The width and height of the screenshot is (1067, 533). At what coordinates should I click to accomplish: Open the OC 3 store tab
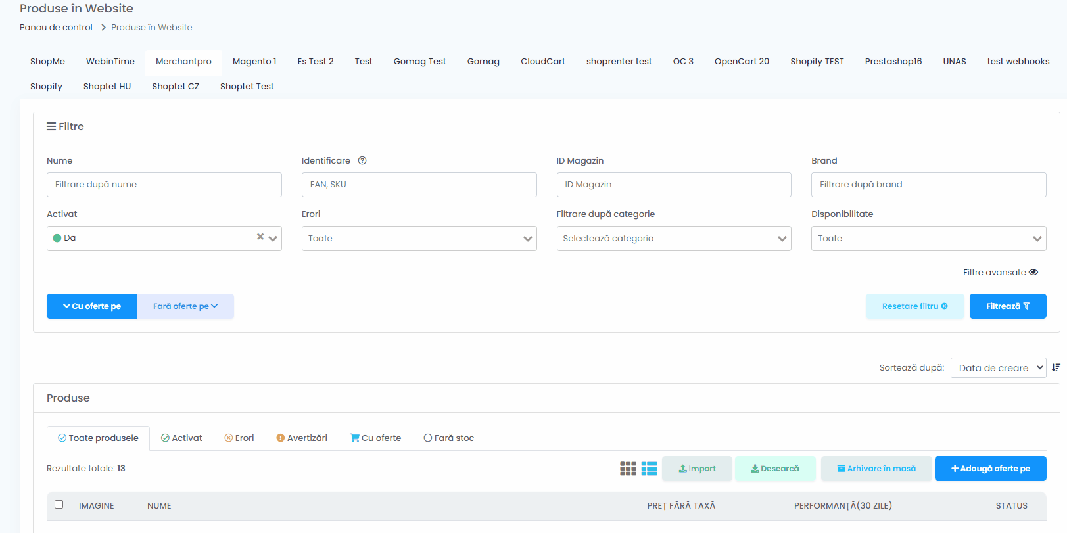(x=683, y=61)
